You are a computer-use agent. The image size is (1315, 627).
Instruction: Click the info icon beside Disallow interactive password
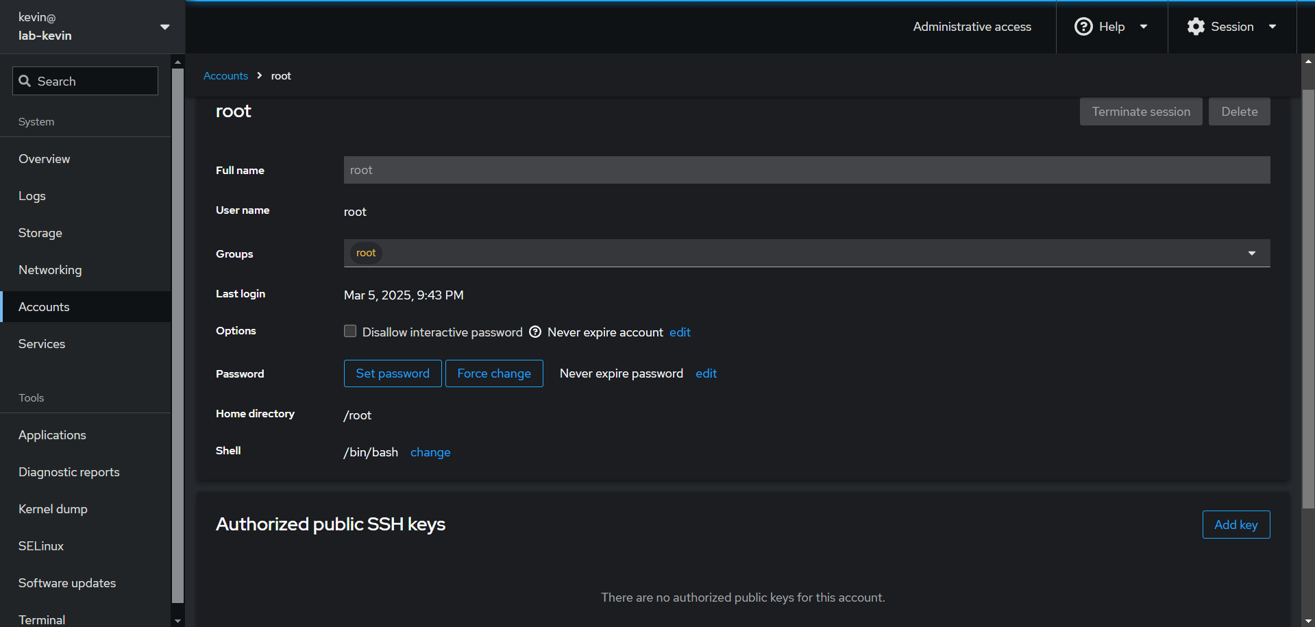(535, 332)
